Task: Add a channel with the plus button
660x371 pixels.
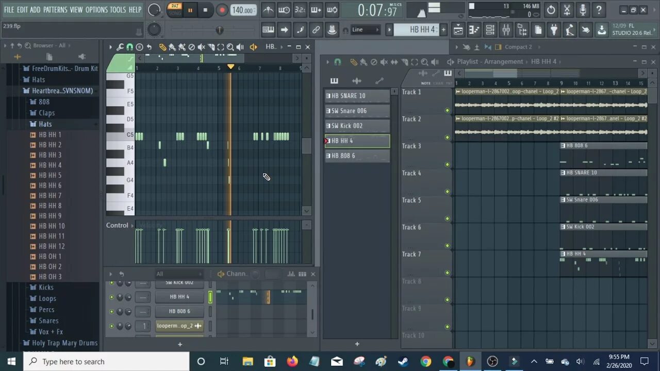Action: point(180,344)
